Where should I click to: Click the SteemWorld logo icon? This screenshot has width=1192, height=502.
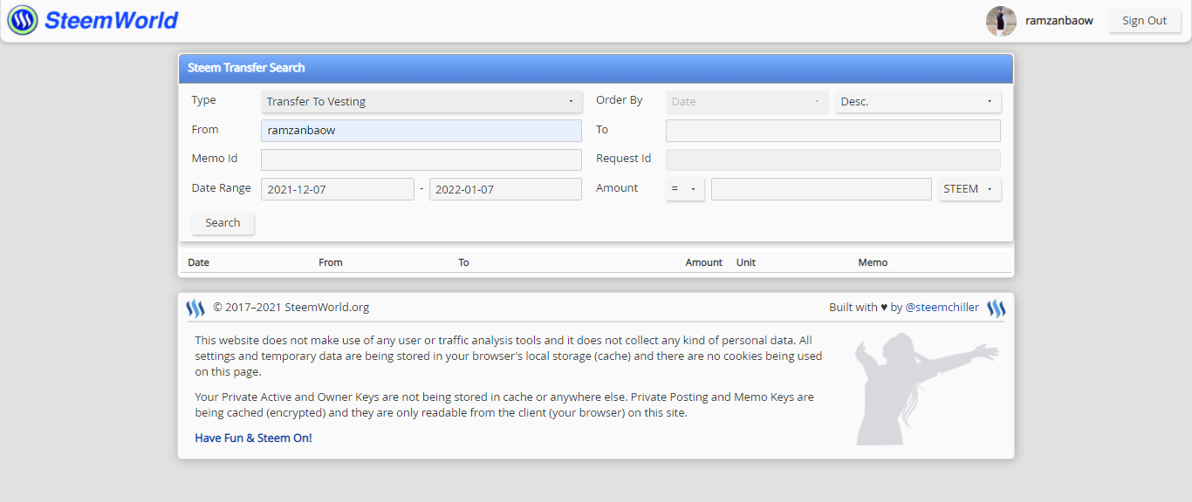click(x=23, y=20)
